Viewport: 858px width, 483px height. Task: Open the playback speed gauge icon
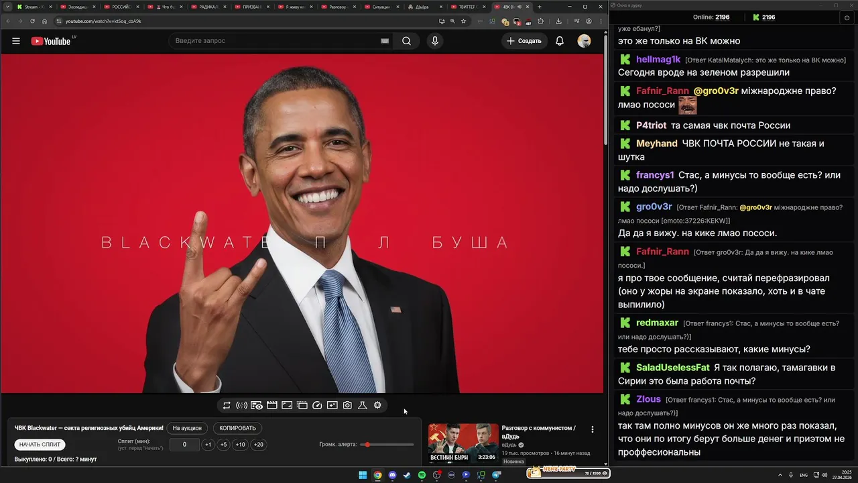pos(317,405)
